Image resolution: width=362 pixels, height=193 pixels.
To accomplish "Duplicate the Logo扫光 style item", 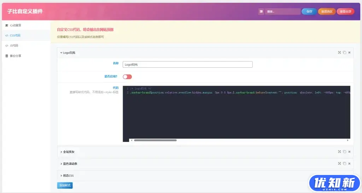I will tap(344, 53).
